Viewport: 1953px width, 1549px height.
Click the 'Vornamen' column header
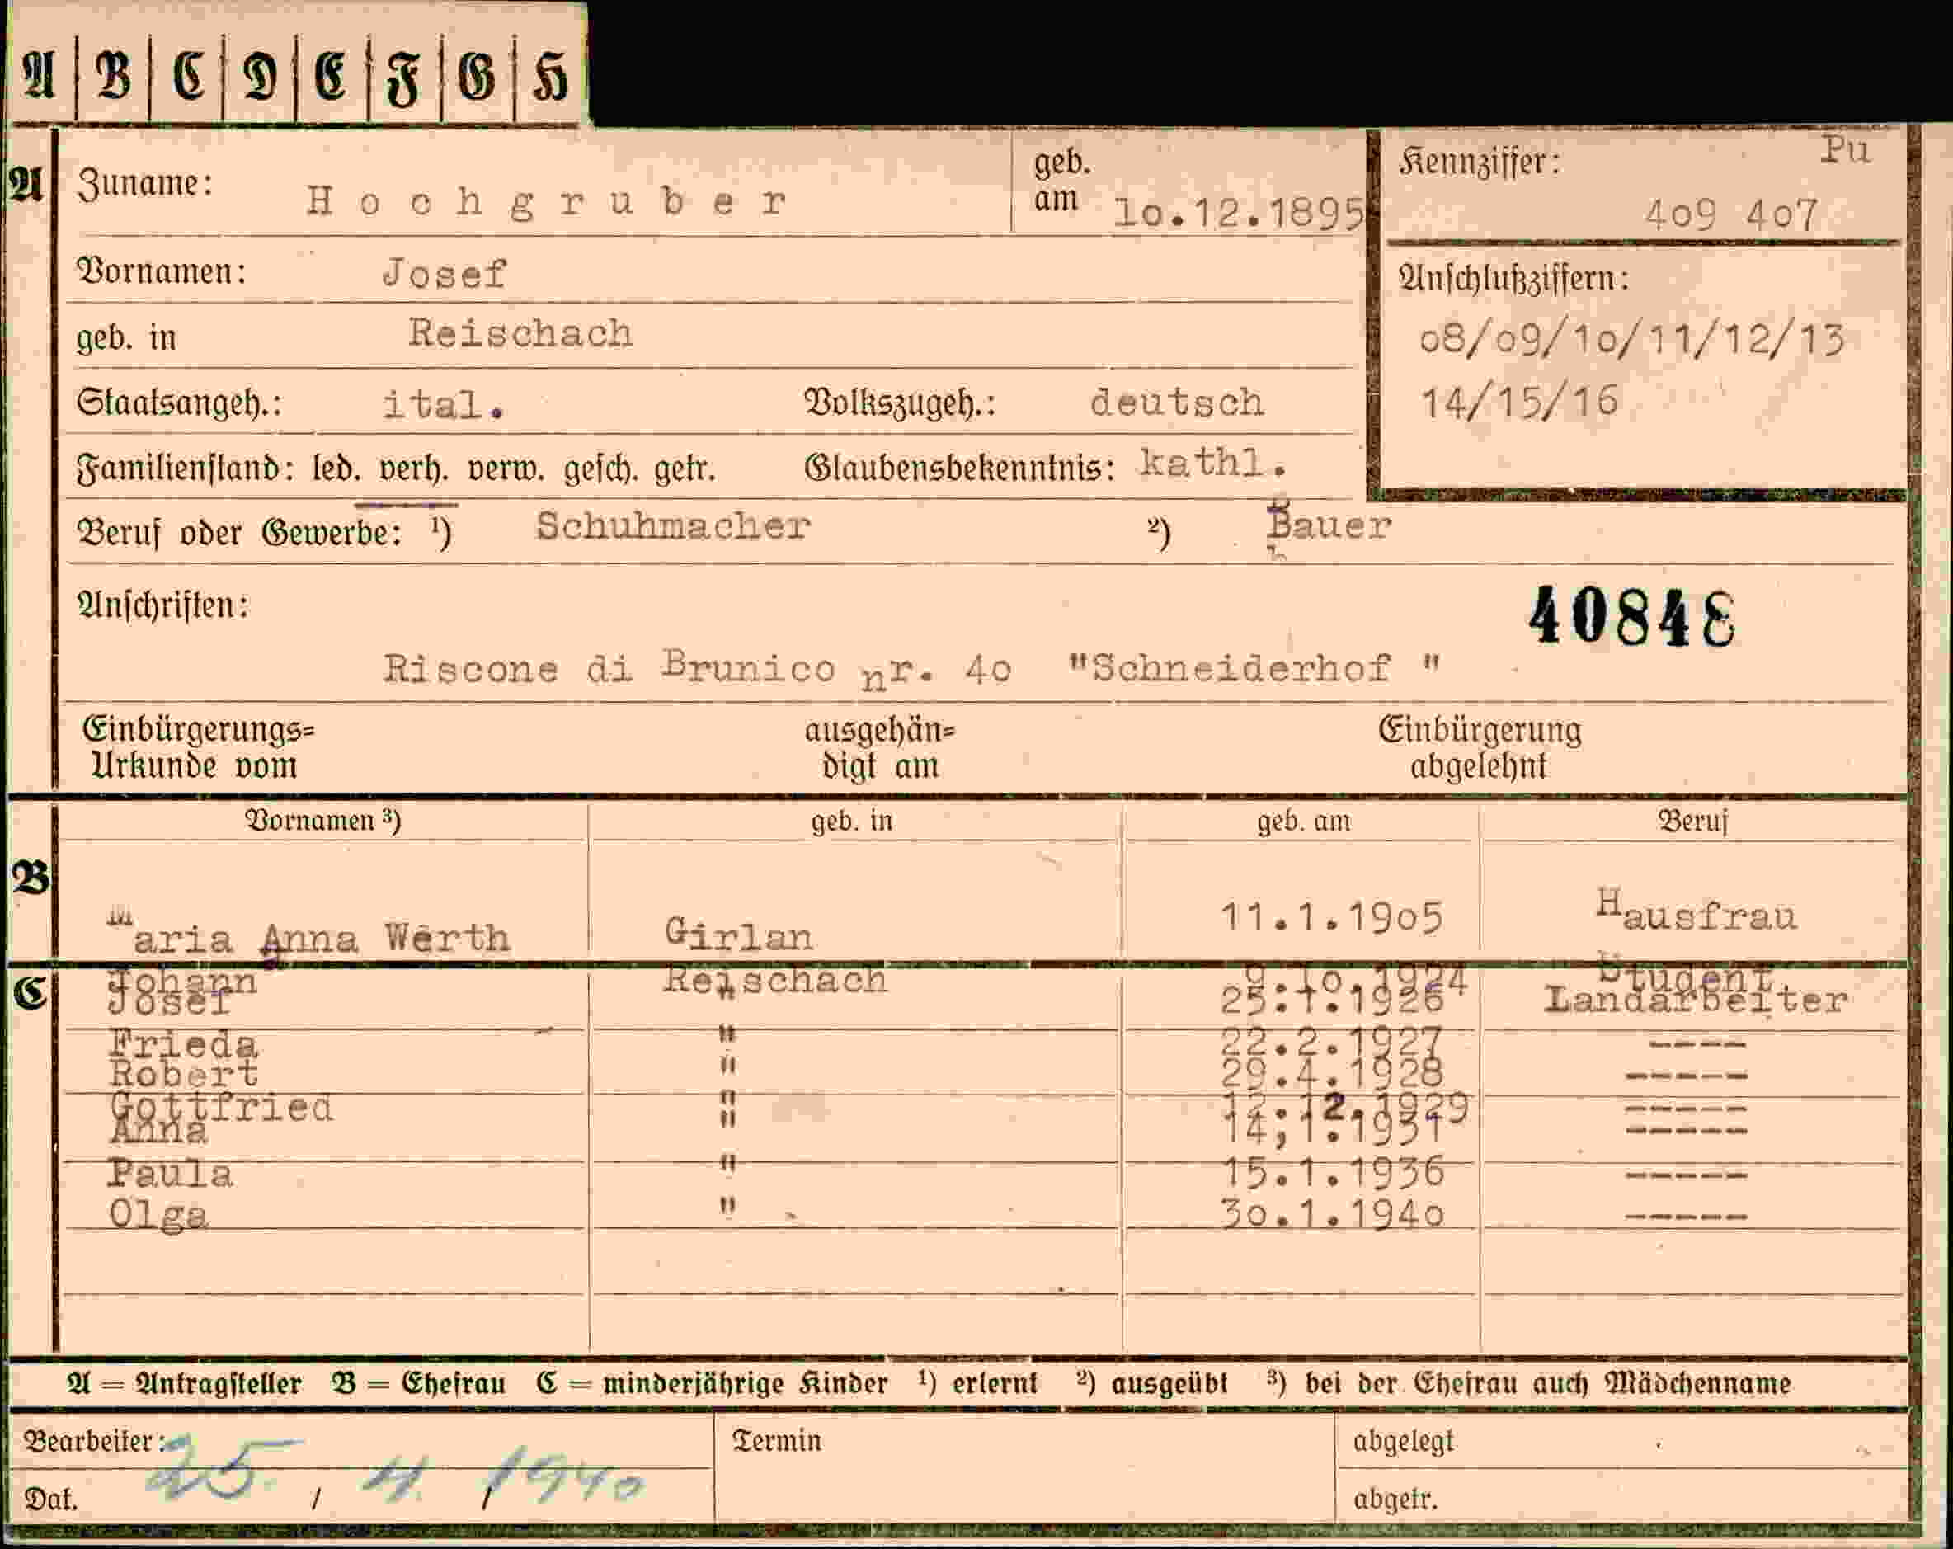(x=323, y=821)
